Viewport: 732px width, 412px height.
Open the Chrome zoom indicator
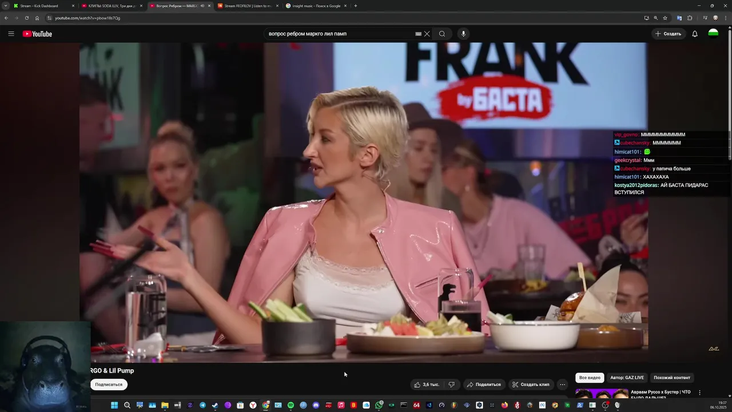click(655, 18)
